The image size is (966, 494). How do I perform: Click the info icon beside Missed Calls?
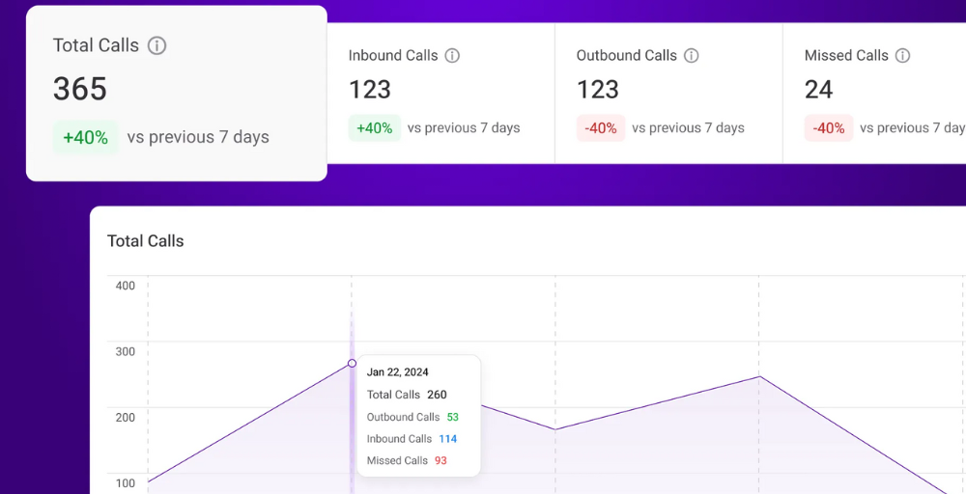(902, 55)
